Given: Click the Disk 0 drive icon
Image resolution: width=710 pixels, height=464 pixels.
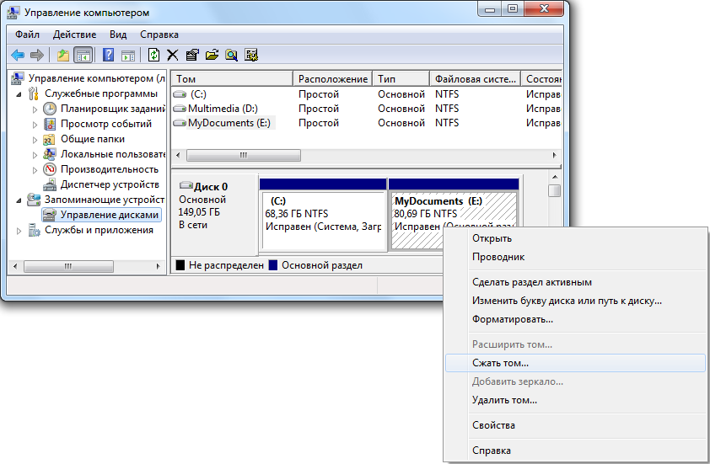Looking at the screenshot, I should pos(186,185).
